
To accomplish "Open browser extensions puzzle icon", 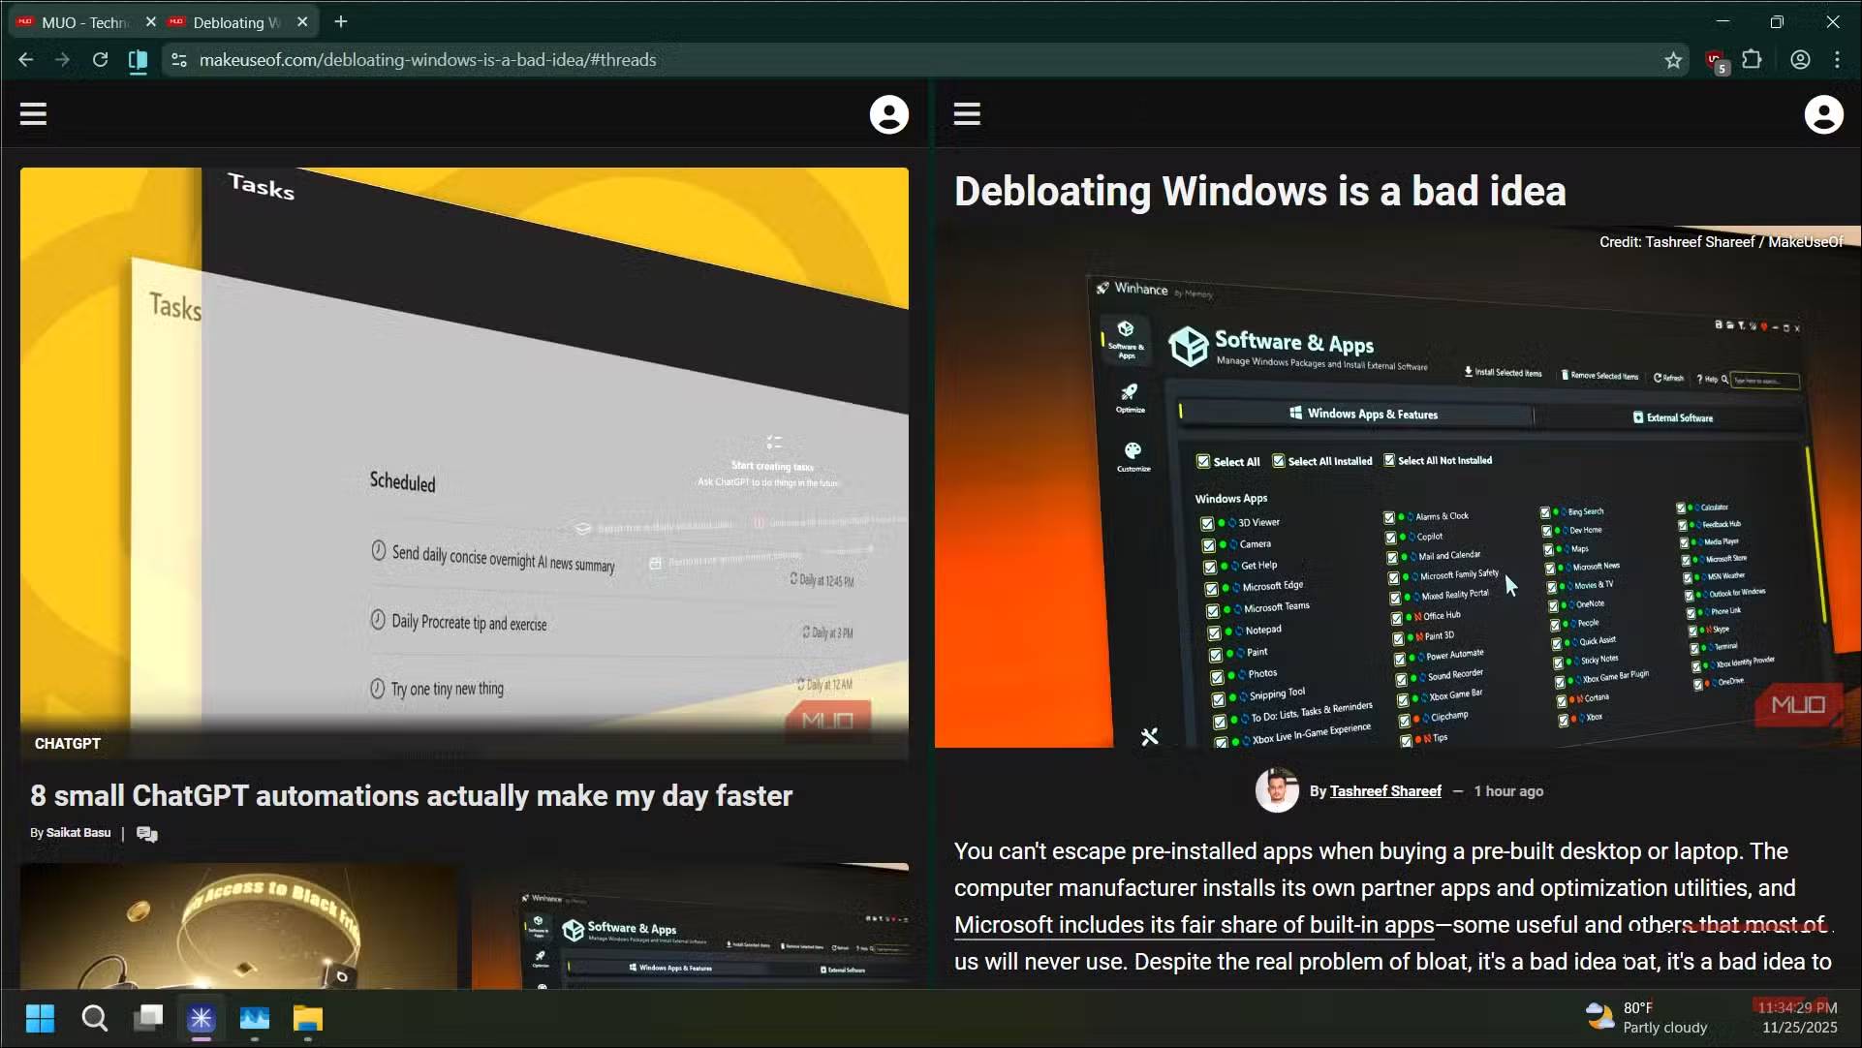I will tap(1752, 60).
